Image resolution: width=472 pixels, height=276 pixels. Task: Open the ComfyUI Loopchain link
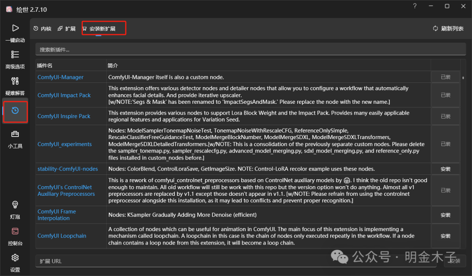[x=62, y=236]
